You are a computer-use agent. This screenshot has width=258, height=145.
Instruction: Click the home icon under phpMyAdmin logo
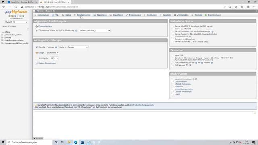point(10,16)
